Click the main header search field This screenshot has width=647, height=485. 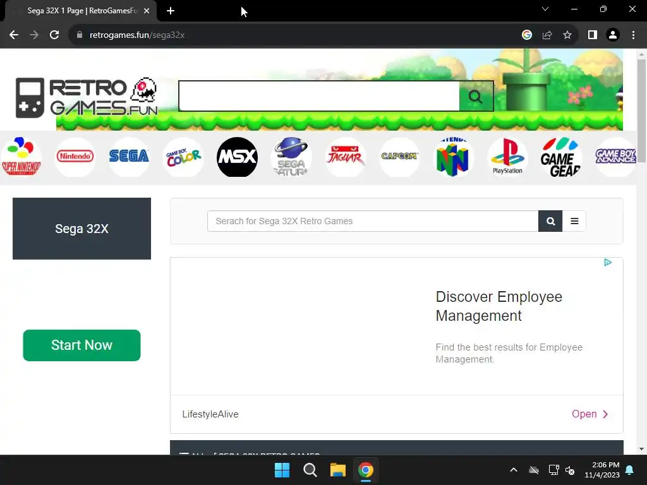pos(319,96)
